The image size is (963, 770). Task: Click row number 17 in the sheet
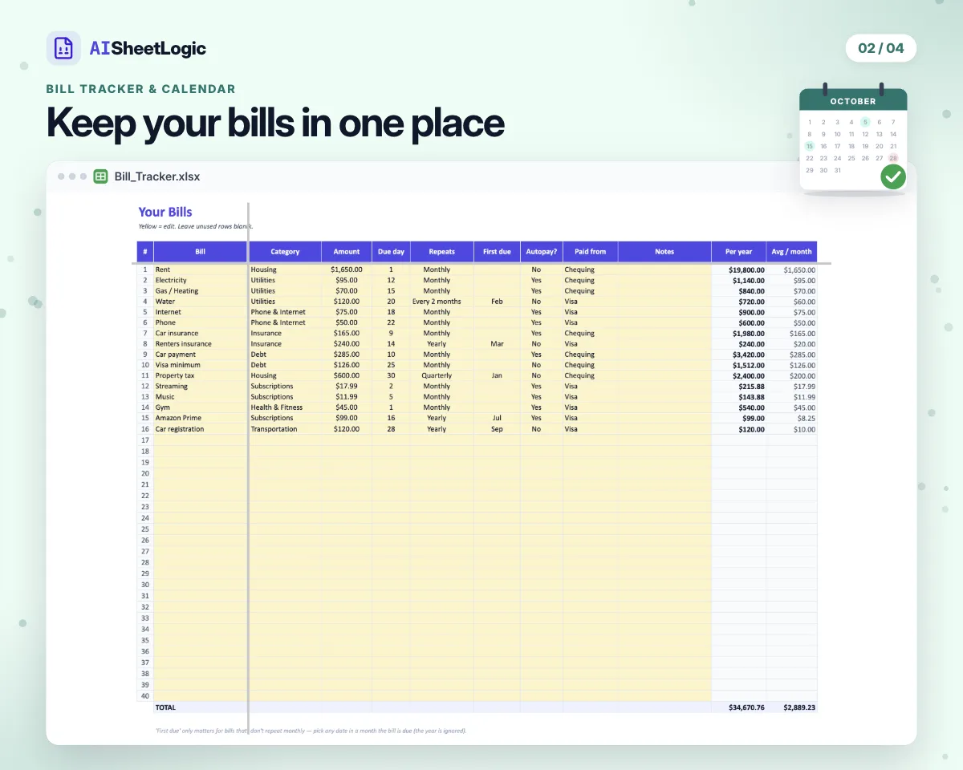[x=145, y=440]
